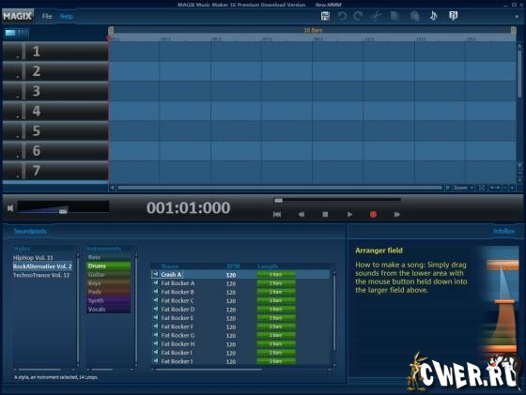Click the master volume slider handle
The height and width of the screenshot is (395, 526).
[63, 211]
